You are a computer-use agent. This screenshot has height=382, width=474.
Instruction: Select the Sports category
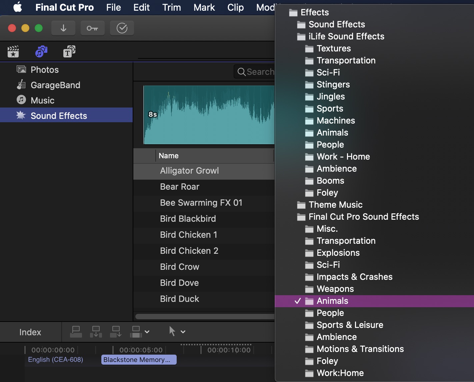point(374,109)
